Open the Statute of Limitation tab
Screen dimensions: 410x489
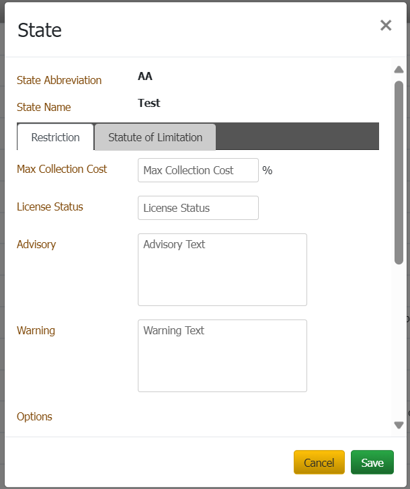[x=155, y=137]
